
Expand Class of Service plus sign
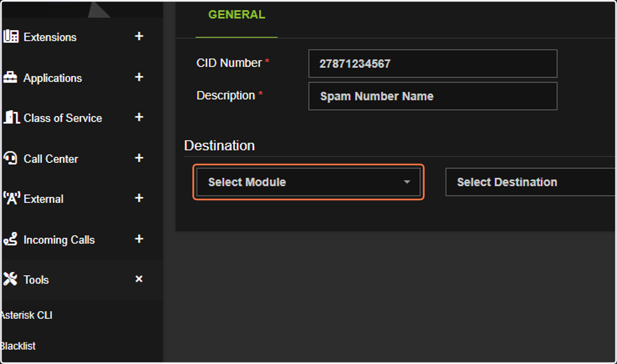139,117
